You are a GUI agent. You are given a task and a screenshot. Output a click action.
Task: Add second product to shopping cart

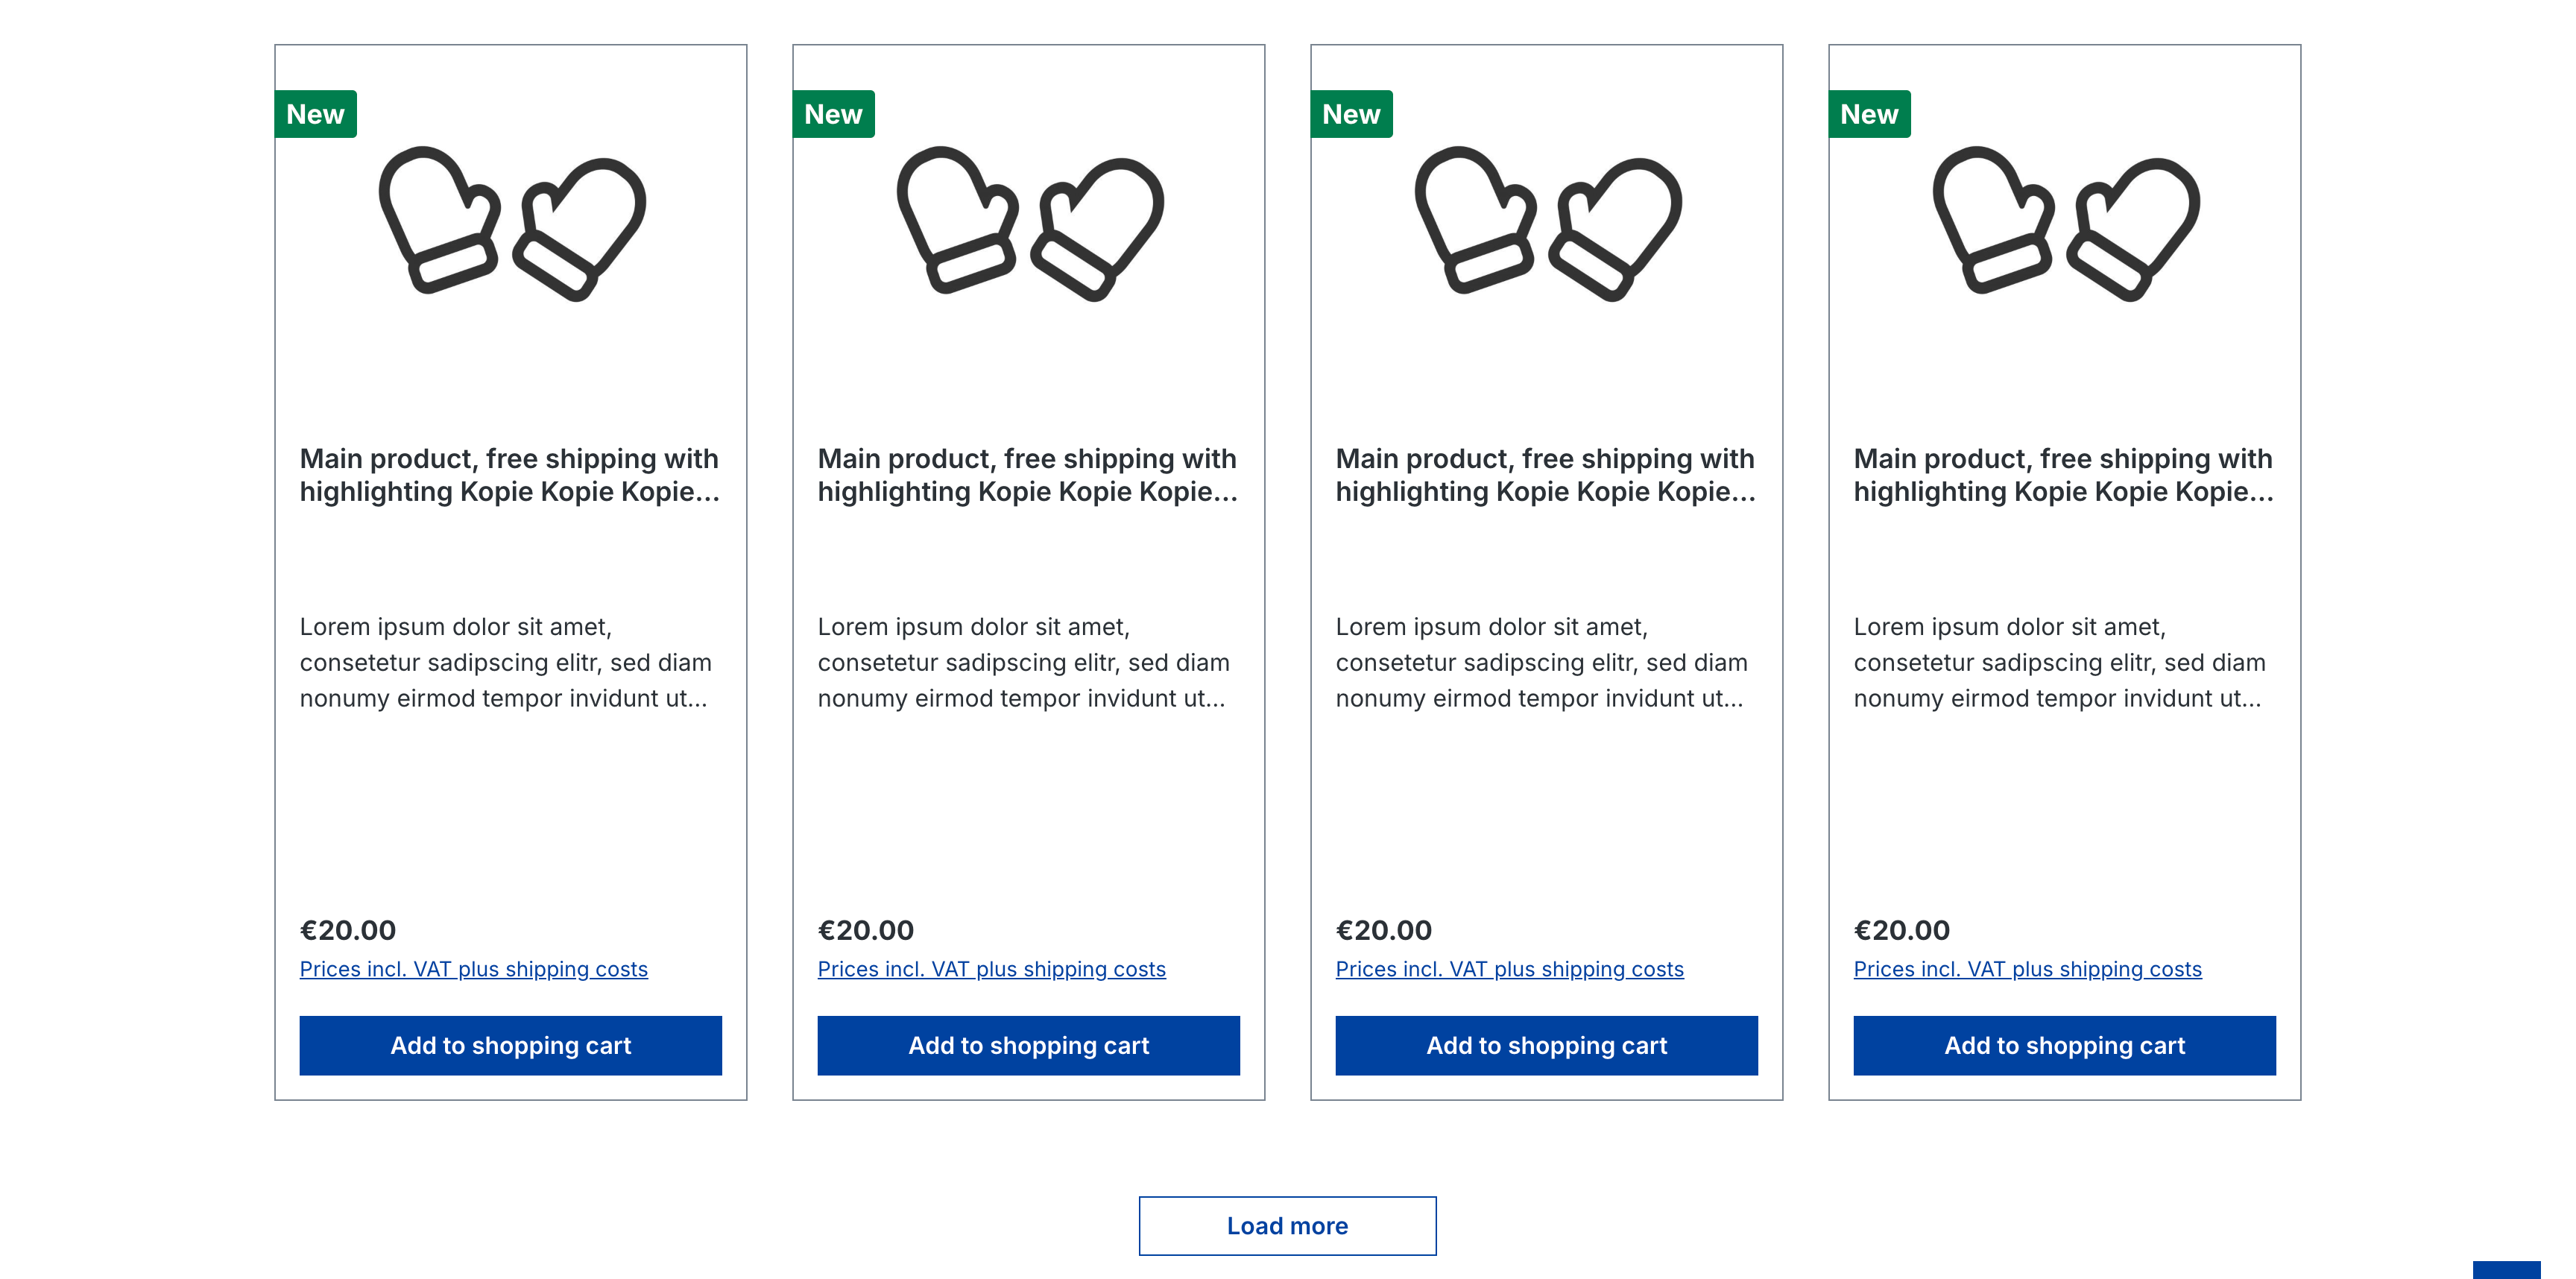(1029, 1045)
